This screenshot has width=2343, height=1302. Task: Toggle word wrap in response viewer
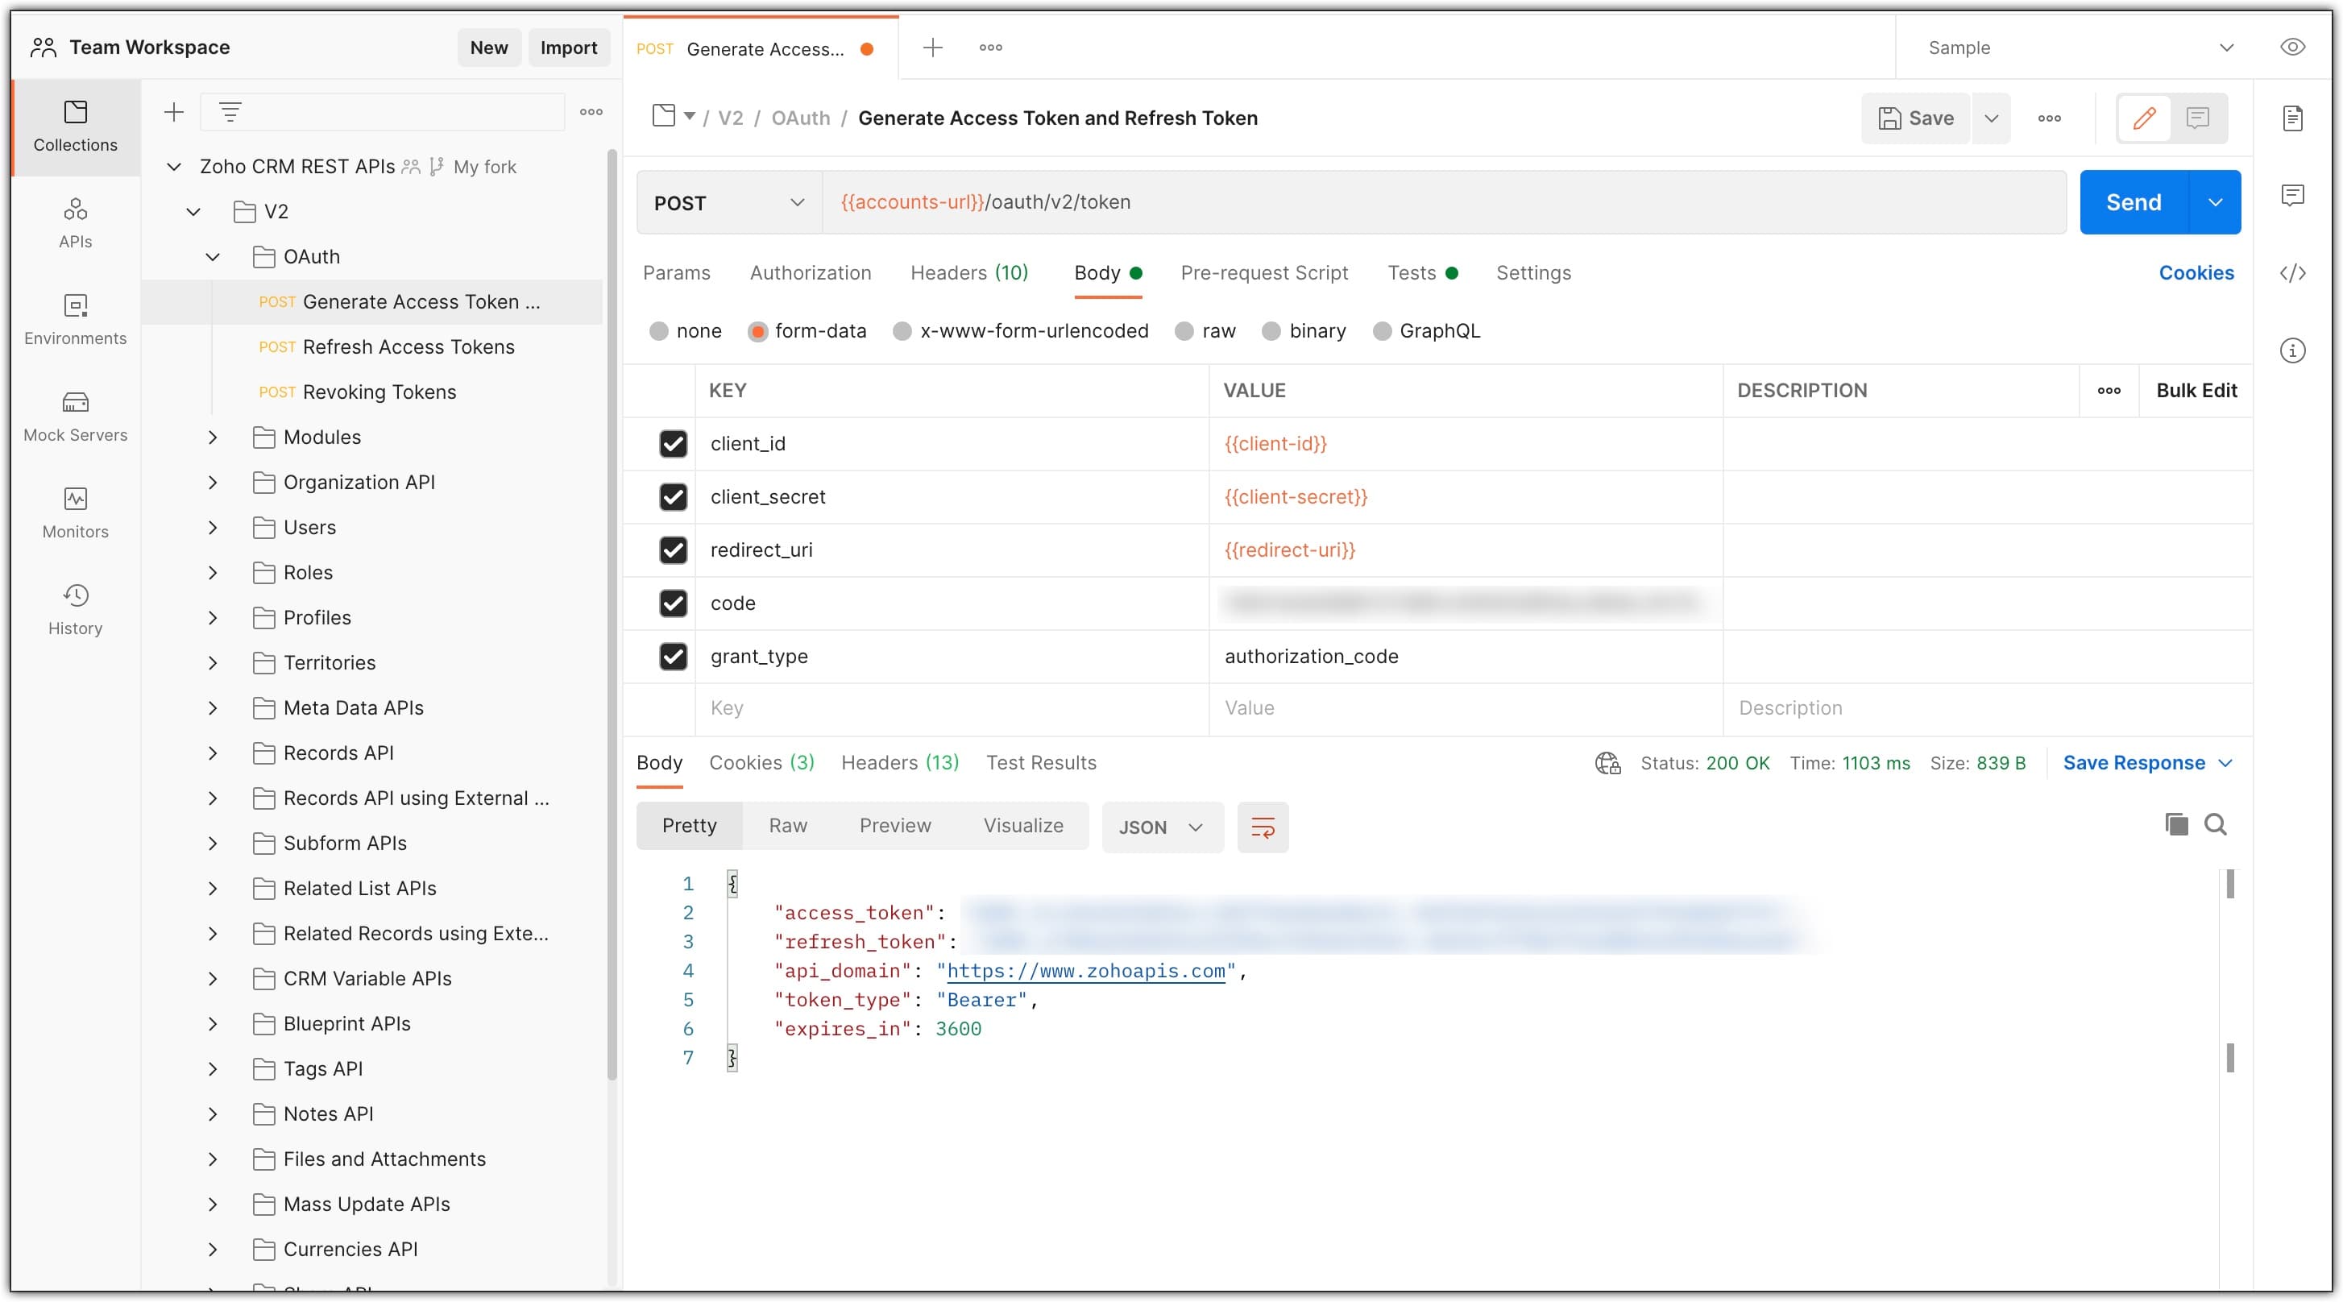1263,827
